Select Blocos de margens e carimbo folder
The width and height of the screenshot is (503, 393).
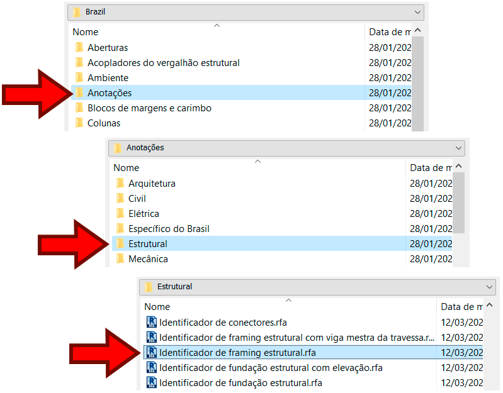tap(149, 108)
